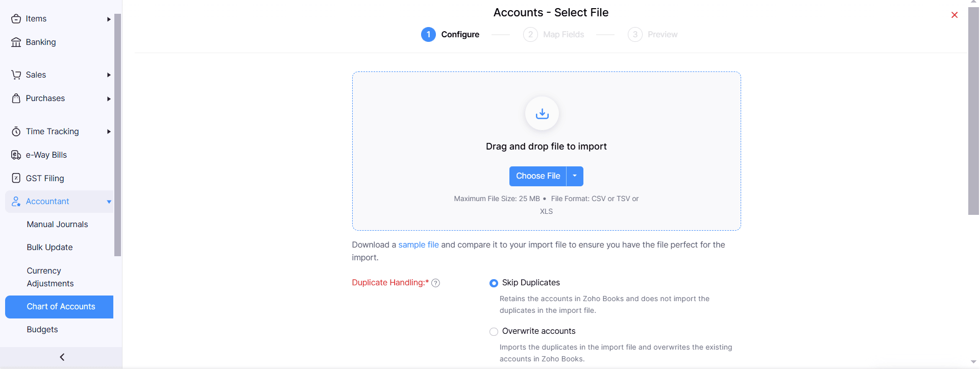Open the Banking module
980x369 pixels.
[41, 42]
